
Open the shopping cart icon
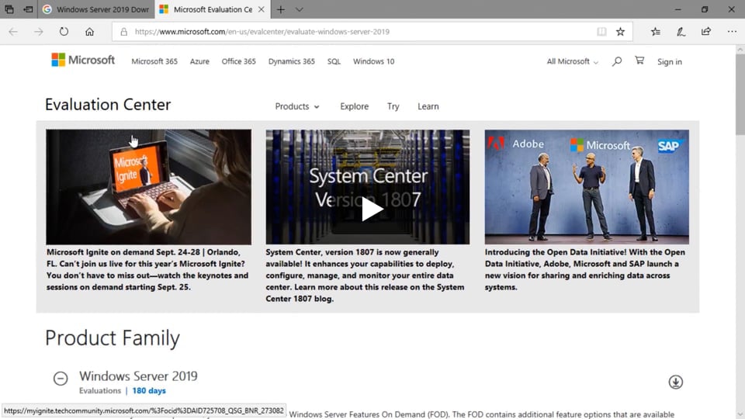pos(639,61)
